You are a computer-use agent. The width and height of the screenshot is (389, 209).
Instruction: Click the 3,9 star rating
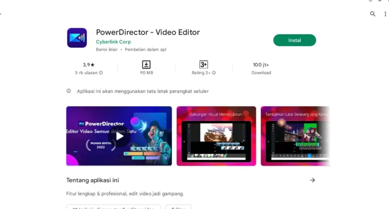click(89, 65)
